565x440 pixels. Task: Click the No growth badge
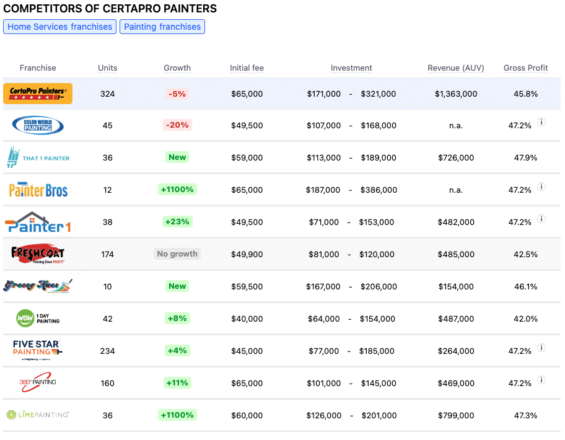coord(177,253)
